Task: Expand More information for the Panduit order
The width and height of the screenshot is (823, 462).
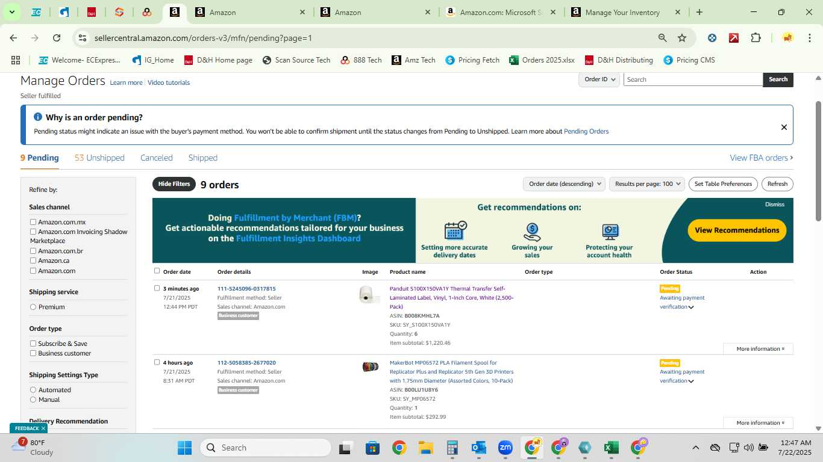Action: (x=758, y=349)
